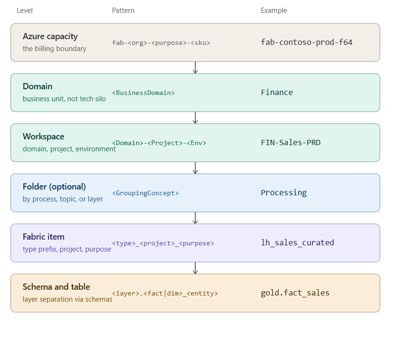Click the Domain level title
Screen dimensions: 393x337
(38, 86)
